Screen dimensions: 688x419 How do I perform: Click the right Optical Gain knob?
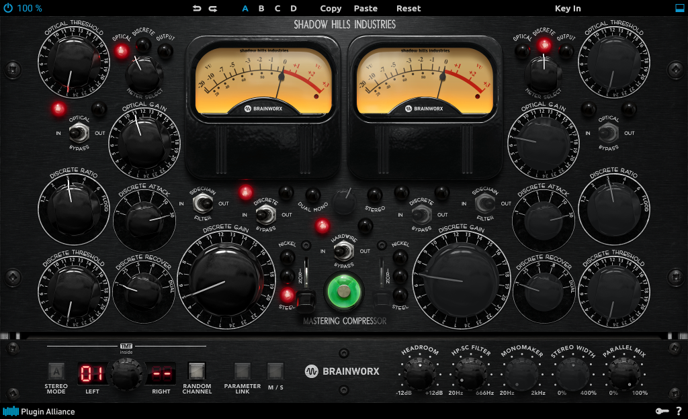click(x=544, y=142)
